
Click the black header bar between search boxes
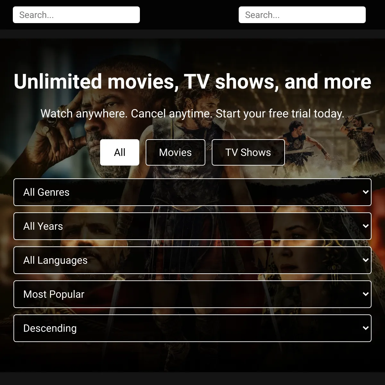(x=189, y=15)
